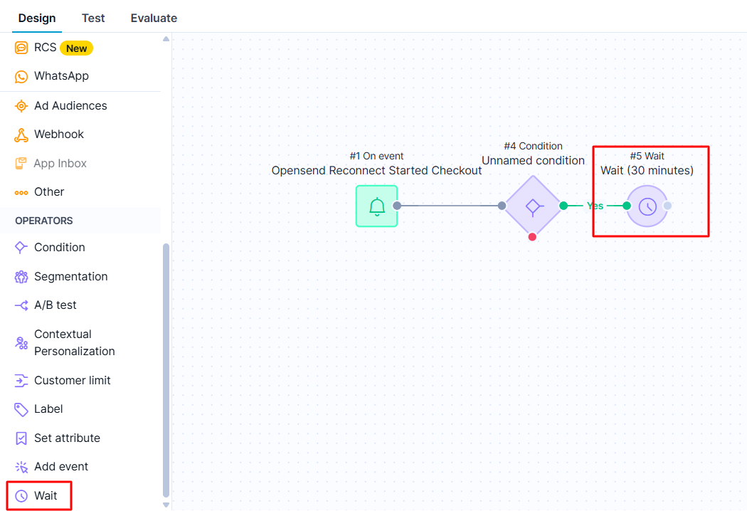
Task: Click the red No output connector
Action: (532, 237)
